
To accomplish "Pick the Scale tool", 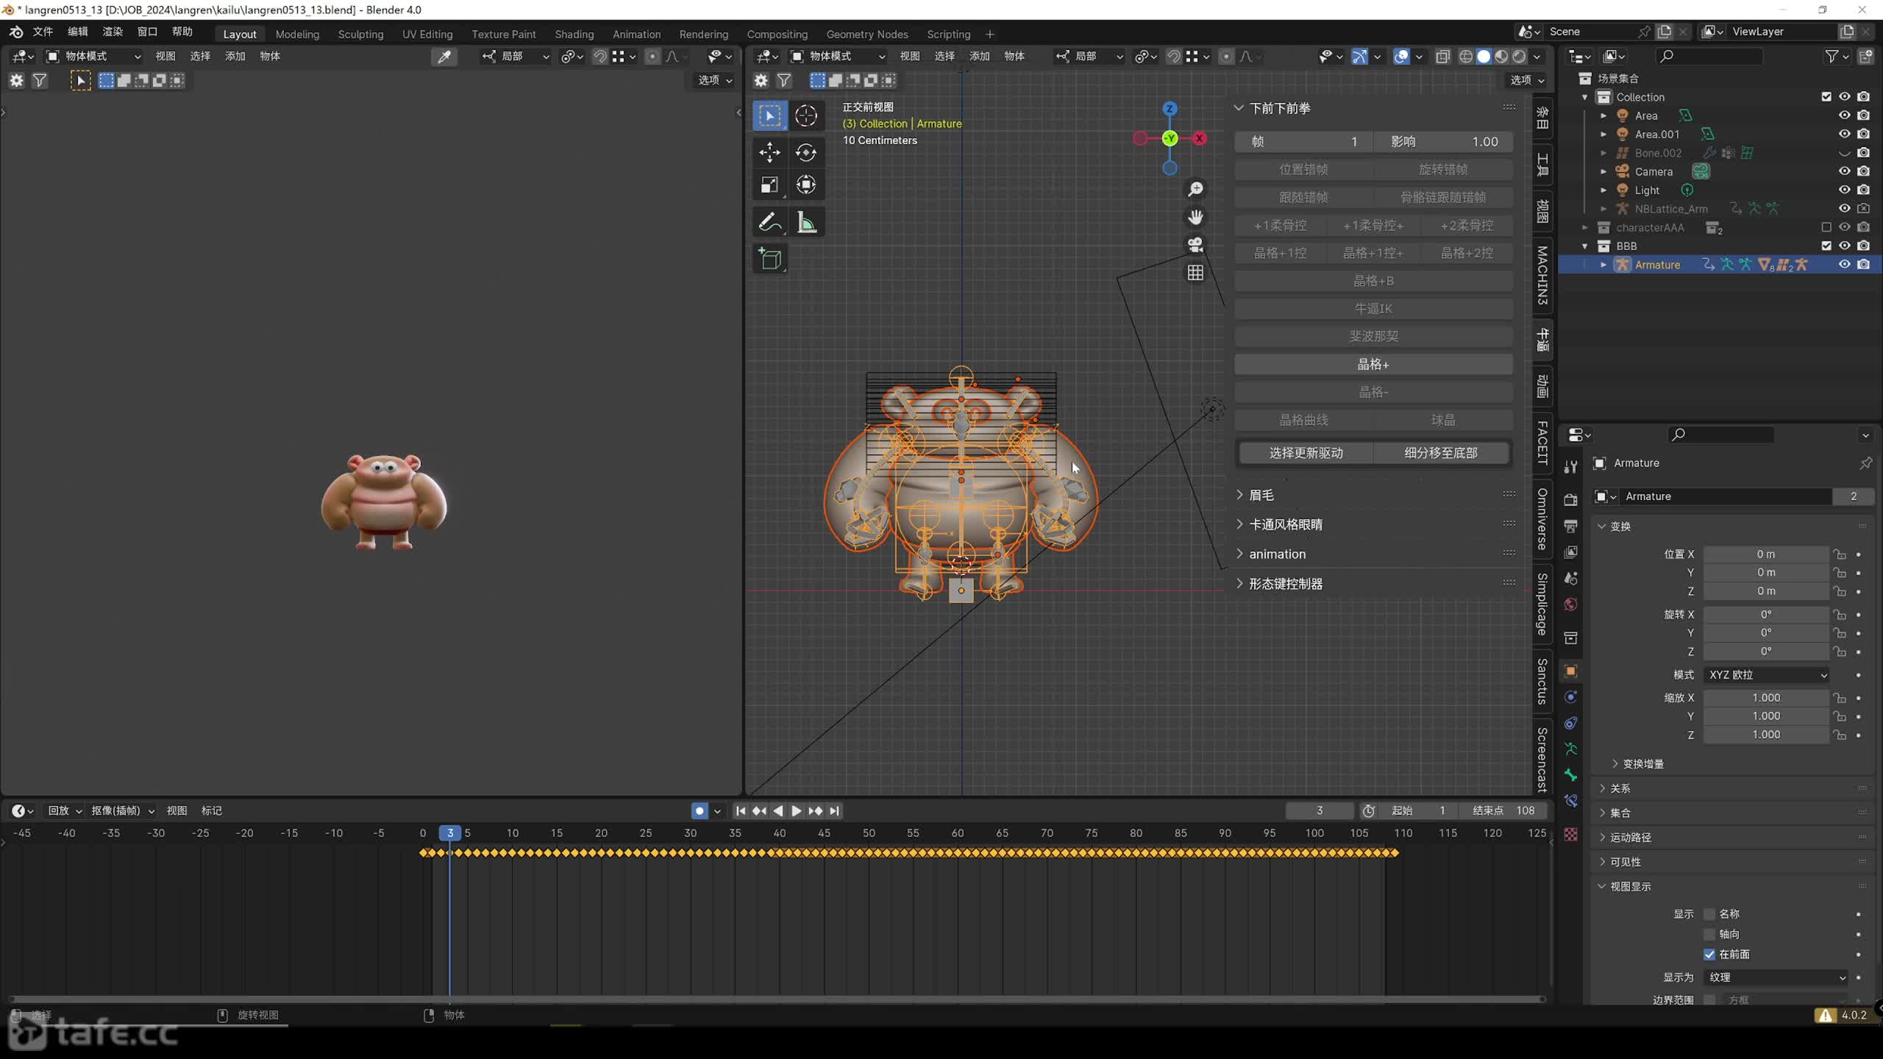I will point(769,185).
